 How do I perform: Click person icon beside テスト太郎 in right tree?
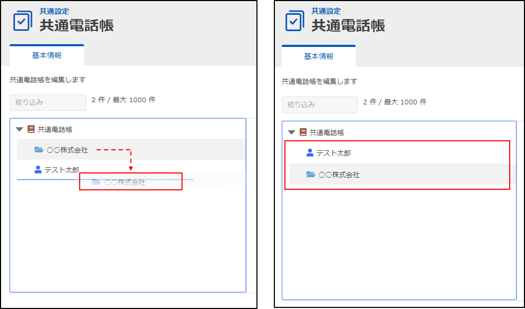coord(310,153)
